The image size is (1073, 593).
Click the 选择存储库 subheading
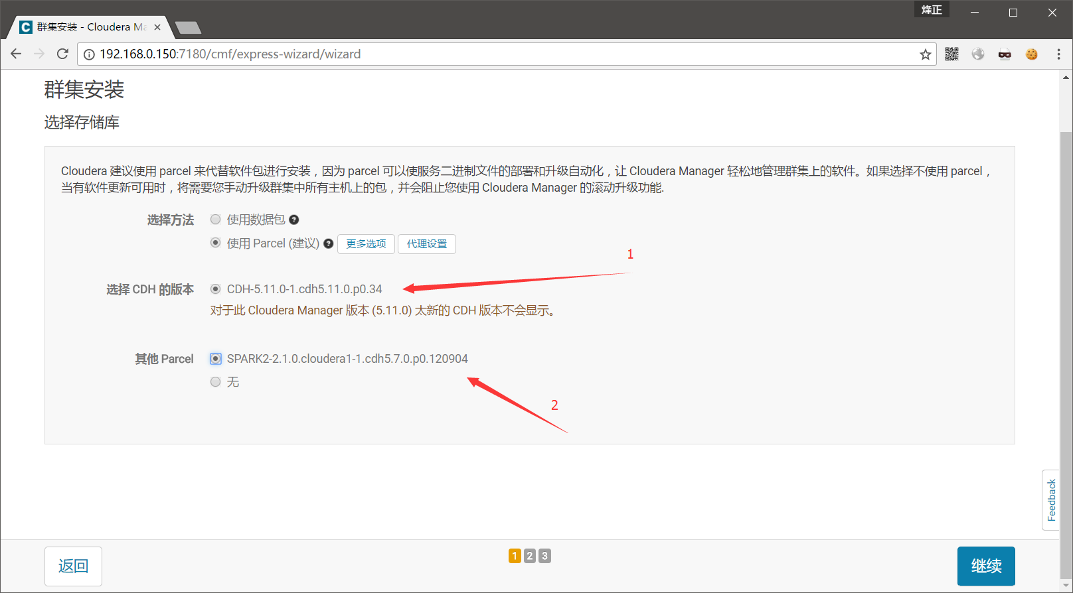(82, 122)
